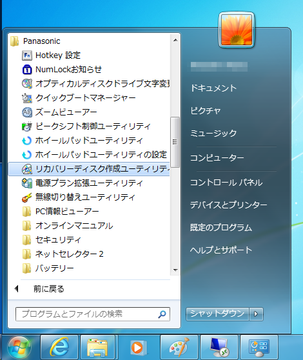Open the shutdown options arrow menu
The width and height of the screenshot is (303, 360).
pos(256,314)
